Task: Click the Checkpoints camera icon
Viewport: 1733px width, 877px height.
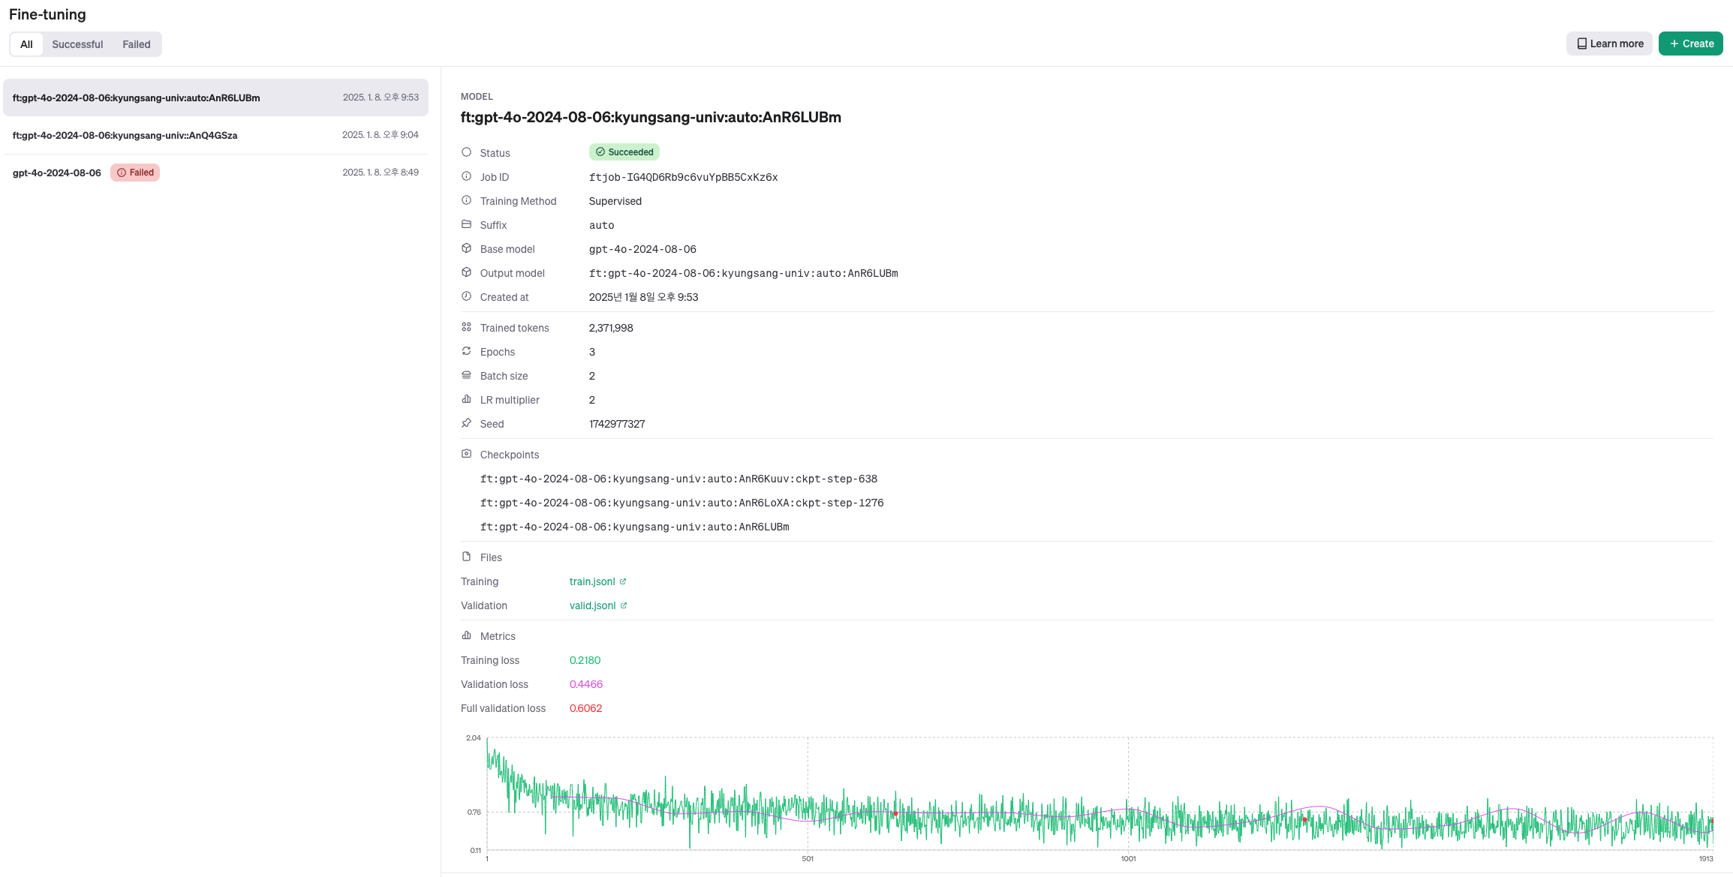Action: [x=466, y=454]
